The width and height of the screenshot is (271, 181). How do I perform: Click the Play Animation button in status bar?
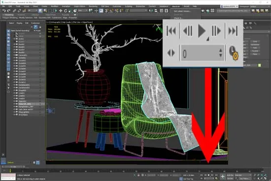pyautogui.click(x=209, y=175)
